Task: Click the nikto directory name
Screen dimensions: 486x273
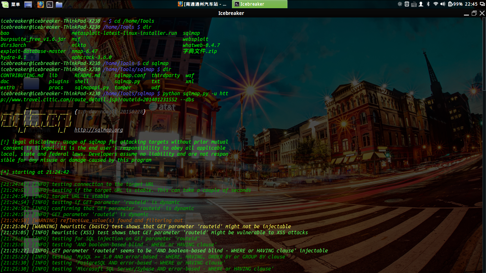Action: click(79, 45)
